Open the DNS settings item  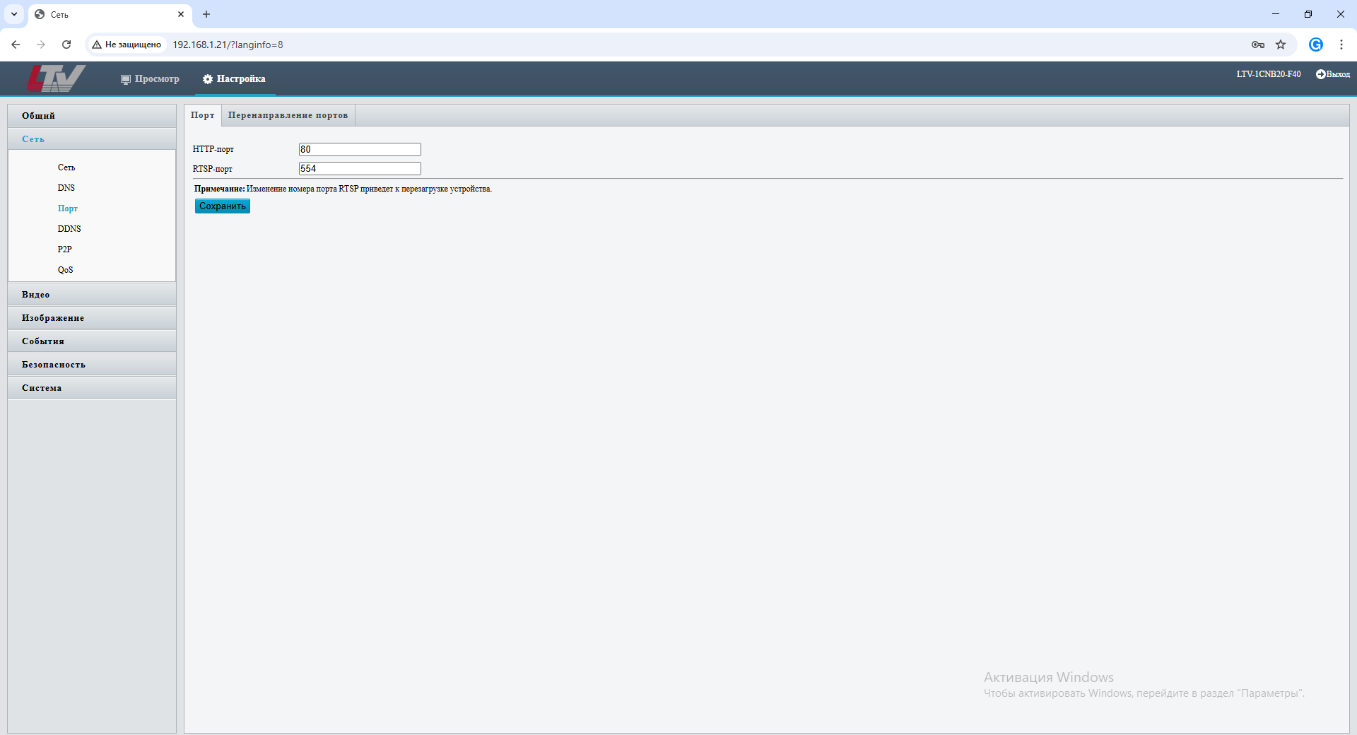(66, 188)
